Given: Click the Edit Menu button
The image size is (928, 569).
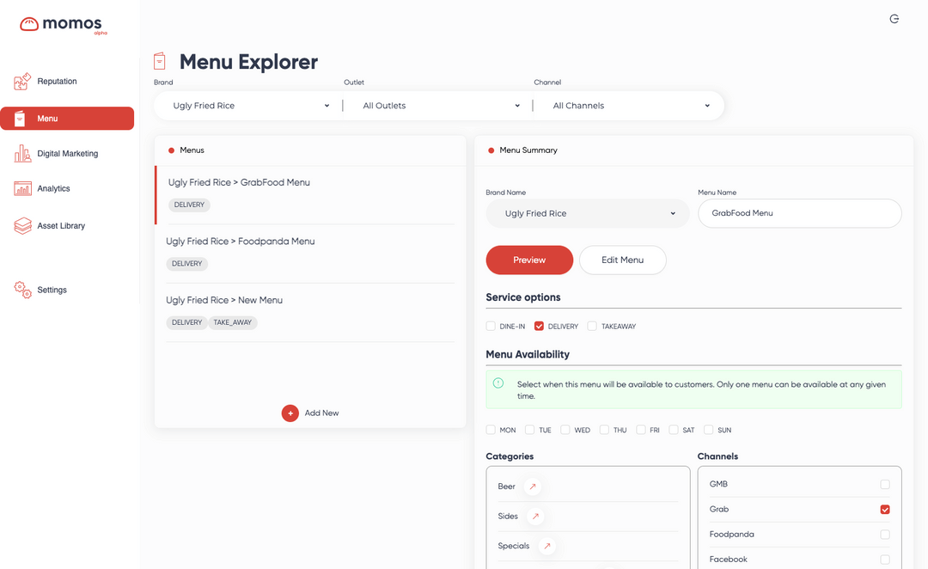Looking at the screenshot, I should point(623,260).
